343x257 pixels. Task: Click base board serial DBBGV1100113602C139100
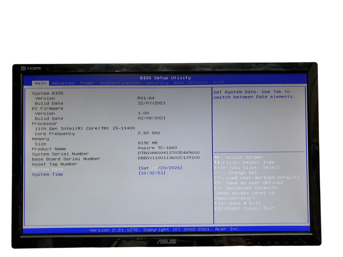[169, 158]
